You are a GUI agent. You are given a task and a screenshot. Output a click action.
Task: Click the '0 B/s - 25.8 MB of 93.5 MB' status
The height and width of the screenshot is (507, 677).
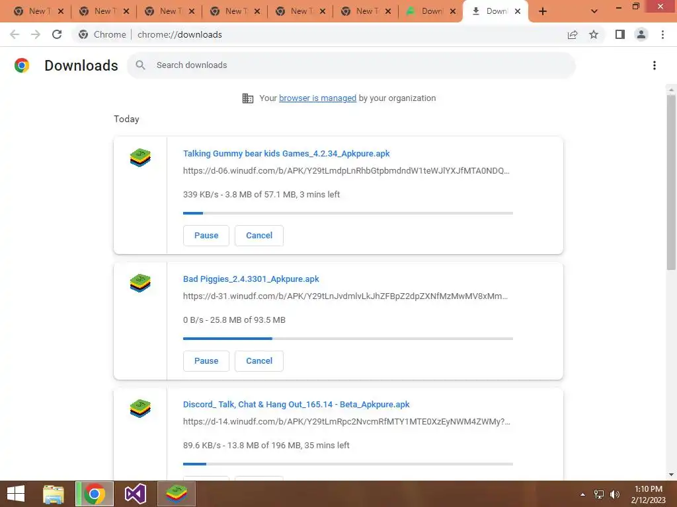234,320
